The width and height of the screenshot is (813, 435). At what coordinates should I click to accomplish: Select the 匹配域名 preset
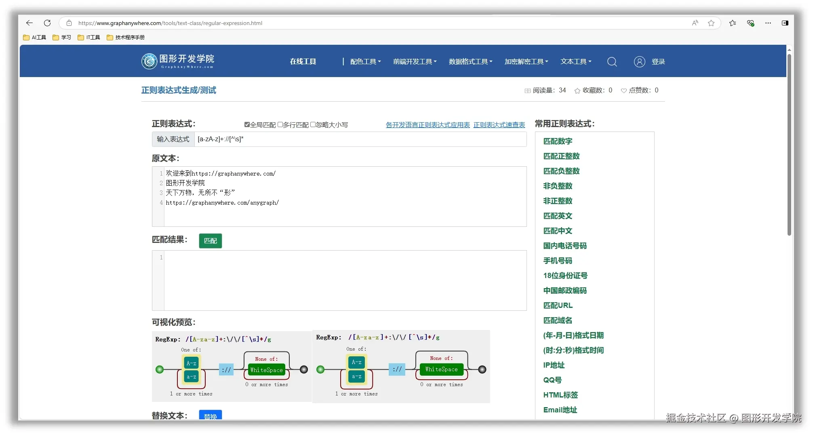tap(558, 320)
